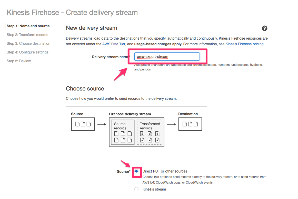This screenshot has width=298, height=199.
Task: Click the Source documents icon in the diagram
Action: [x=83, y=124]
